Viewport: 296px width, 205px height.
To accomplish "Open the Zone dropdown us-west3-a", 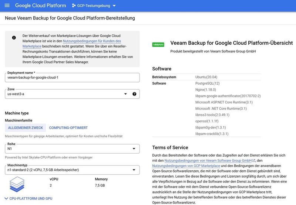I will tap(72, 94).
